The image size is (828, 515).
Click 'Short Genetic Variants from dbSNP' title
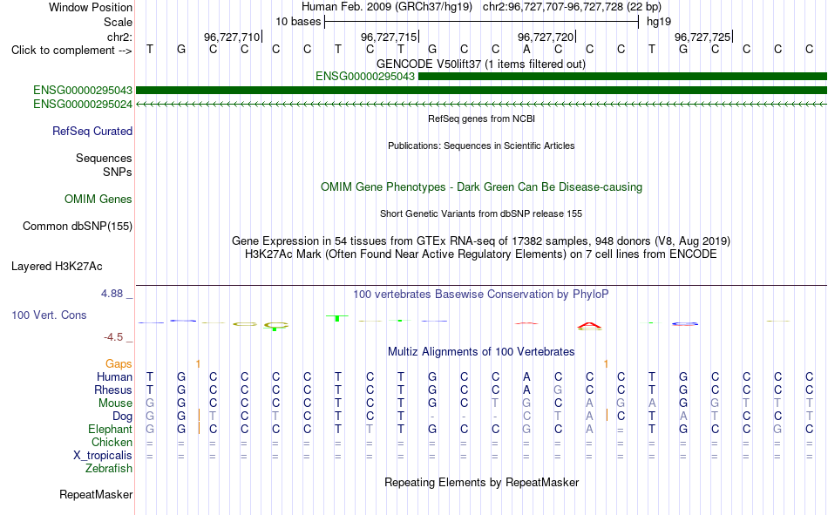point(481,213)
